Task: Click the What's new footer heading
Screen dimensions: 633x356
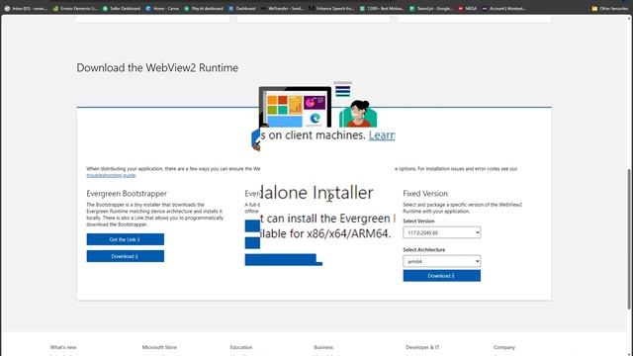Action: [x=63, y=347]
